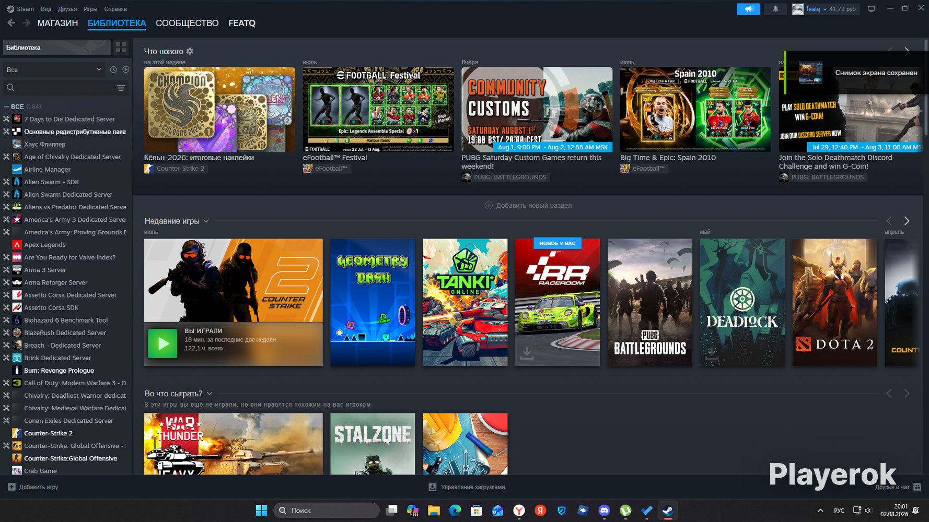Select Crab Game in the game list

pos(40,471)
